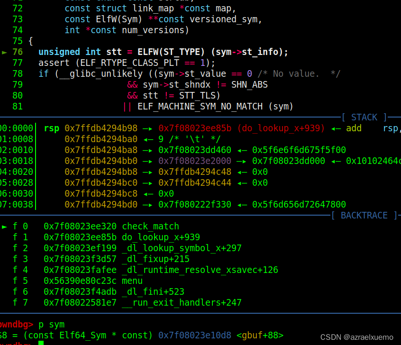Click 'STT_TLS' in line 80
This screenshot has height=345, width=401.
(x=197, y=96)
